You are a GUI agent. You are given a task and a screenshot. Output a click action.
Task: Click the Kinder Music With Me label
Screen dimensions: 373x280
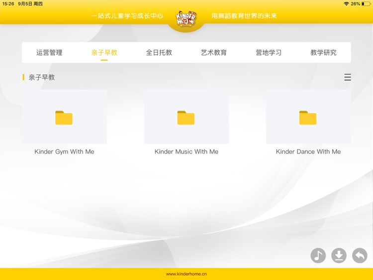click(186, 151)
